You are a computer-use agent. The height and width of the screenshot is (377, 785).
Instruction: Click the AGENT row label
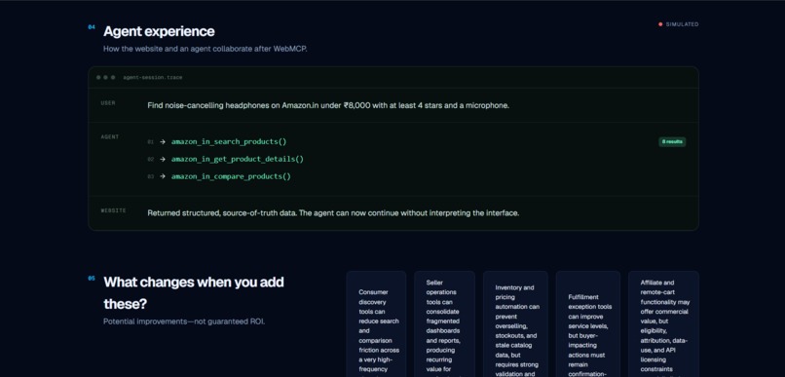click(x=110, y=136)
